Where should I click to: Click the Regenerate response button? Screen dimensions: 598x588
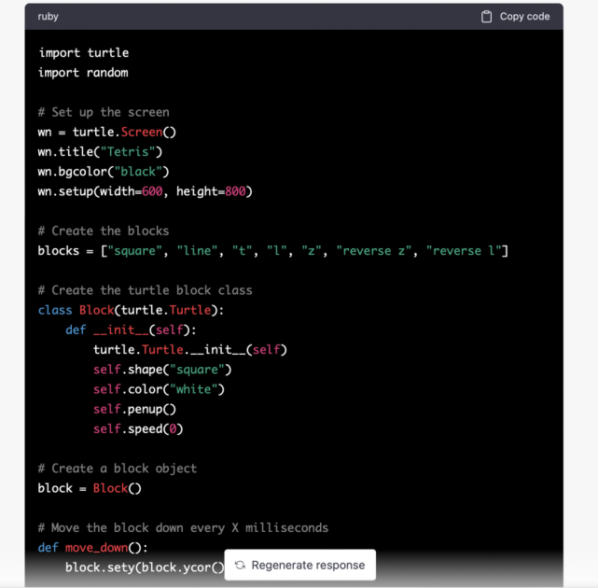[x=300, y=565]
